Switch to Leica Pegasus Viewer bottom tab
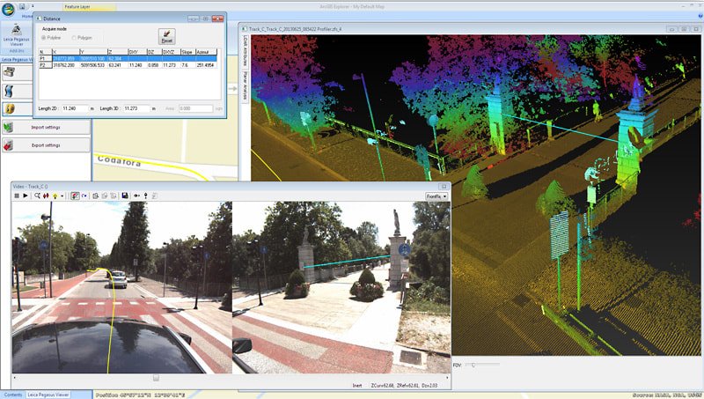Viewport: 704px width, 399px height. click(x=48, y=395)
